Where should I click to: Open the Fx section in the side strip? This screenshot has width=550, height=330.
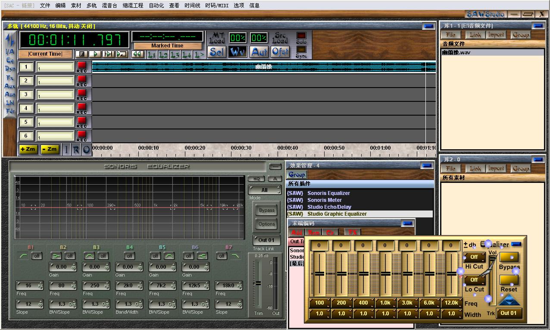click(x=10, y=78)
